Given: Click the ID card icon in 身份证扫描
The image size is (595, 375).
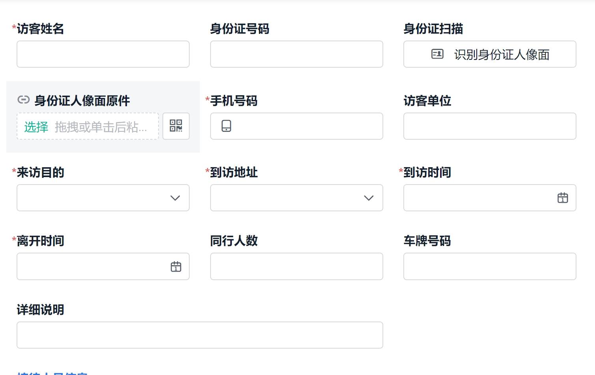Looking at the screenshot, I should tap(437, 54).
